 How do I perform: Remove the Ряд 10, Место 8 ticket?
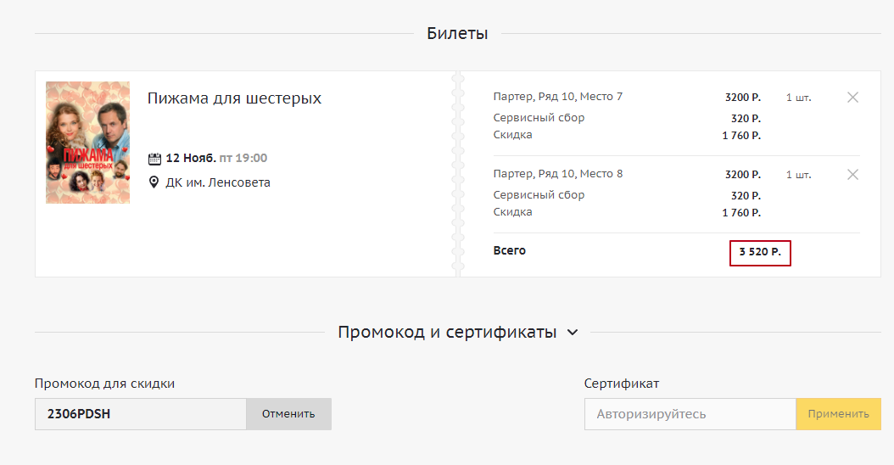pos(852,175)
